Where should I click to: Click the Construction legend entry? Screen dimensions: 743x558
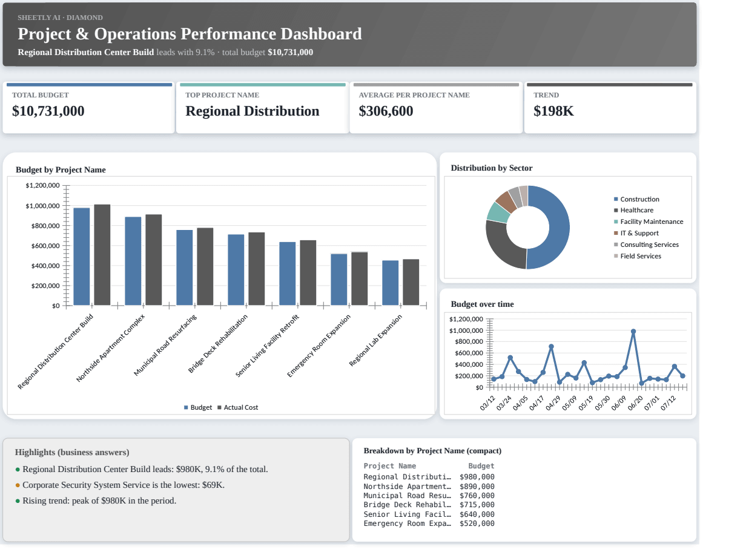click(x=636, y=199)
